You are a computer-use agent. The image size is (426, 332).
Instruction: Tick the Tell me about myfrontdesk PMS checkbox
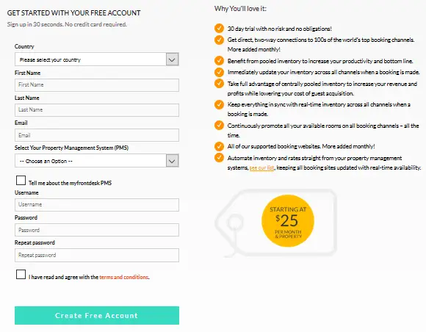click(21, 181)
